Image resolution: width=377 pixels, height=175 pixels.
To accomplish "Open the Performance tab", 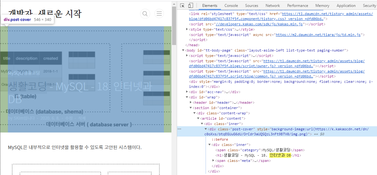I will coord(297,6).
